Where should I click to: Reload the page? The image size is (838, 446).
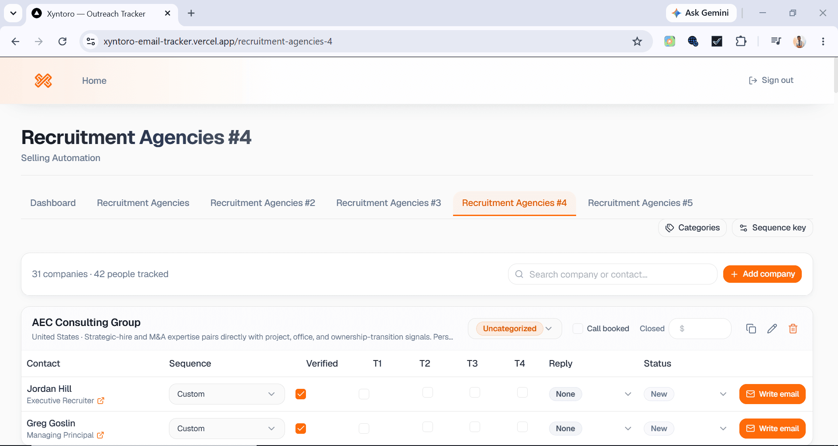click(62, 41)
